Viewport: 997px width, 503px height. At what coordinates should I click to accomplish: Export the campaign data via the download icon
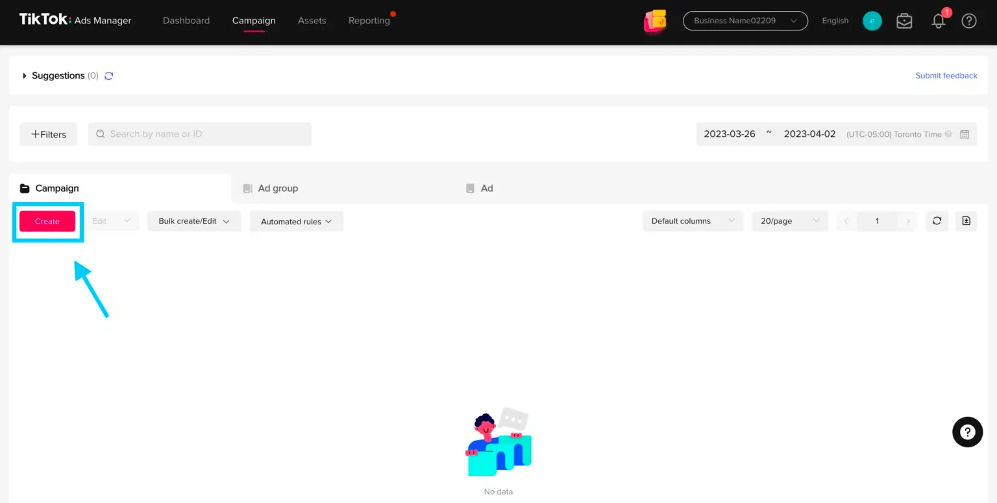point(966,221)
